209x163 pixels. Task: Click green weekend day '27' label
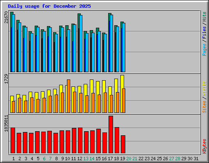click(171, 159)
